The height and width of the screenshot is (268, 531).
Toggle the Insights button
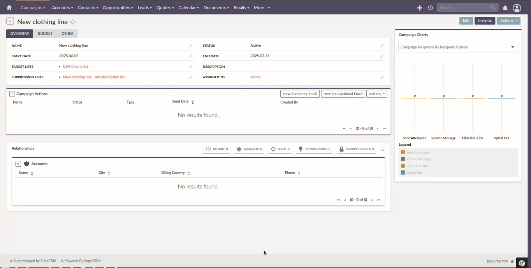pyautogui.click(x=485, y=21)
